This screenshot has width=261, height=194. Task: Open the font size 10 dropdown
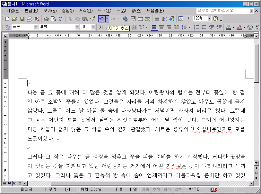[93, 27]
